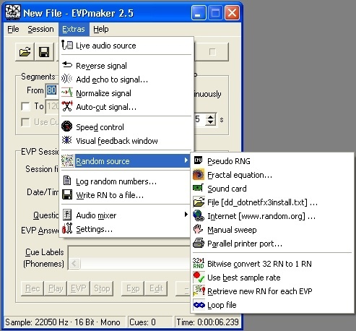This screenshot has width=356, height=331.
Task: Click the Settings tools icon
Action: pyautogui.click(x=67, y=228)
